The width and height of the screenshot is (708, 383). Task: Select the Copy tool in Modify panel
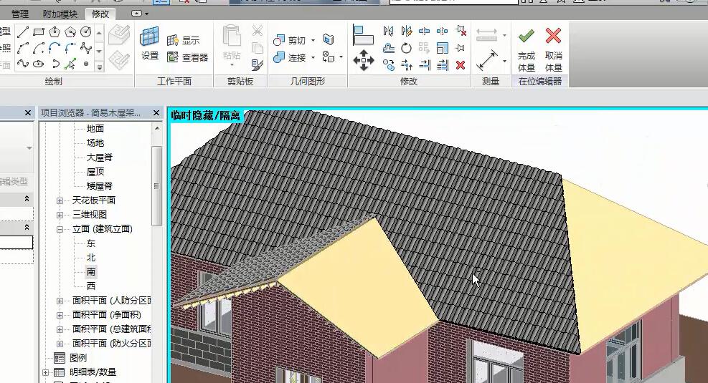pos(388,65)
